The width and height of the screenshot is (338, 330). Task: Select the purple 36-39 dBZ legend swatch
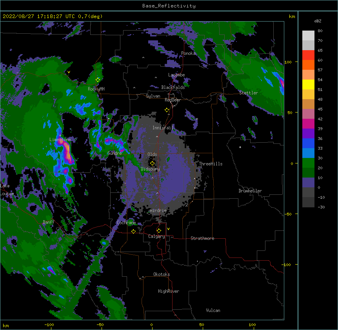coord(308,134)
